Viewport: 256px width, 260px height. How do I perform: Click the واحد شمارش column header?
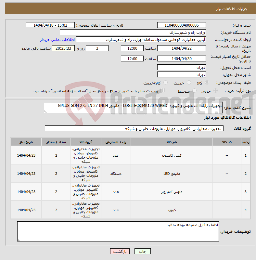coord(116,142)
